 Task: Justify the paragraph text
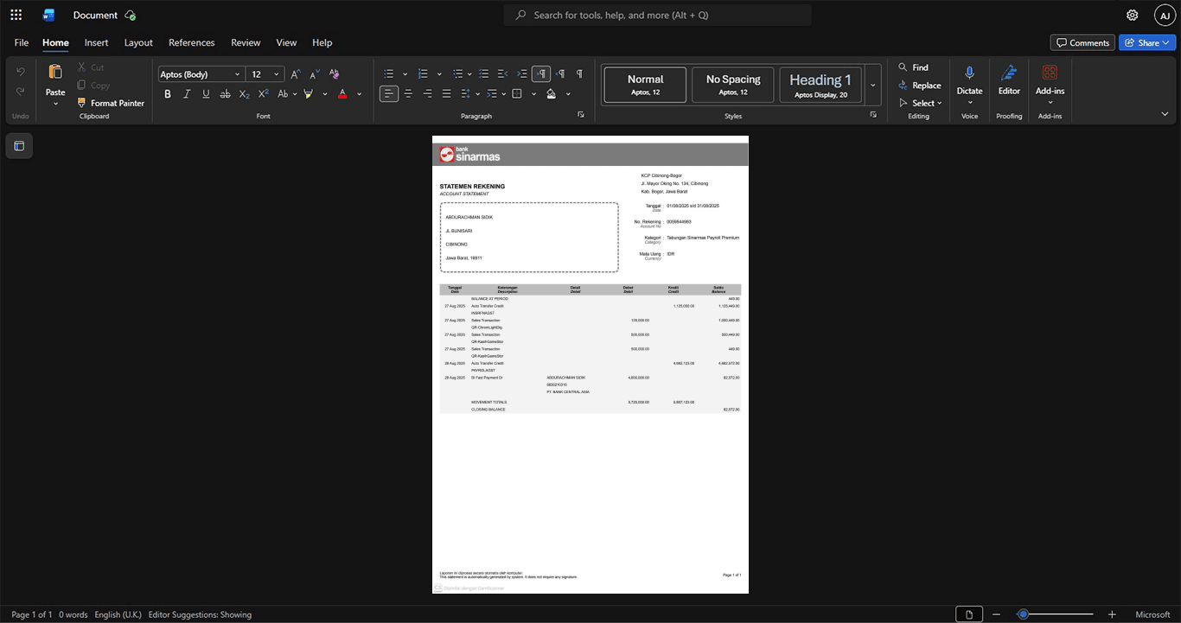[x=446, y=93]
